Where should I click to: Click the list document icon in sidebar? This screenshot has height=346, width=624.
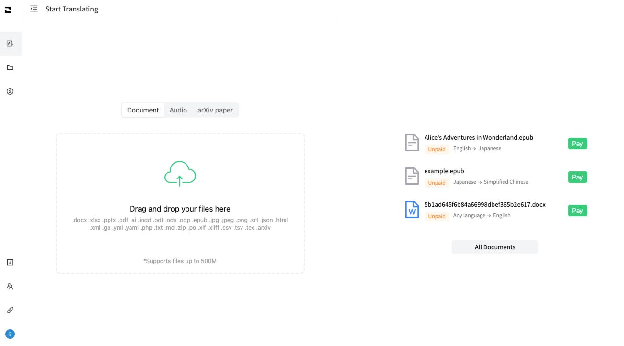coord(10,262)
